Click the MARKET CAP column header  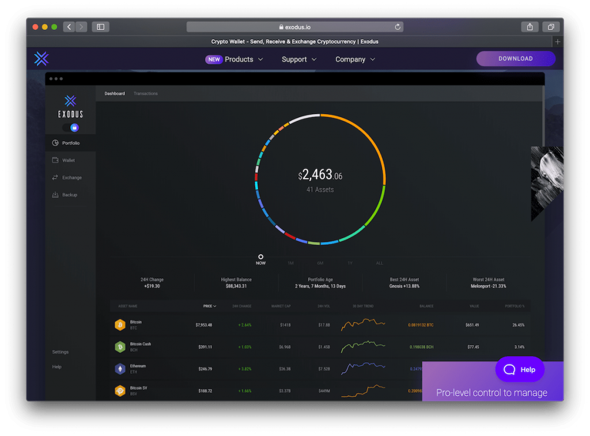pos(281,306)
